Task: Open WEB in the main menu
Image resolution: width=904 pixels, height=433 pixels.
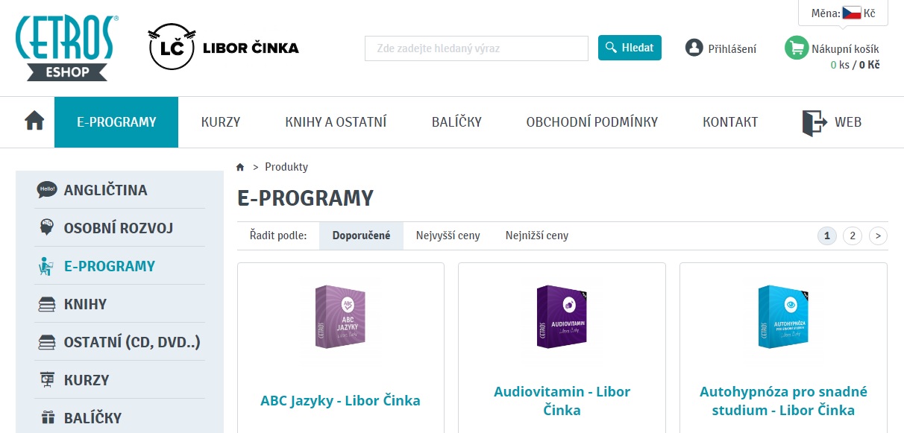Action: click(x=848, y=122)
